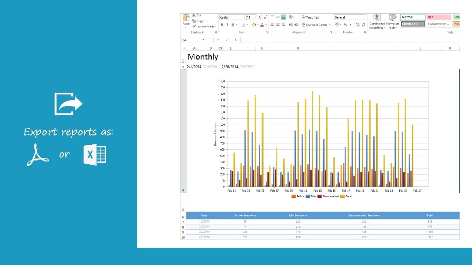Click the Copy icon in Clipboard group

(x=194, y=21)
